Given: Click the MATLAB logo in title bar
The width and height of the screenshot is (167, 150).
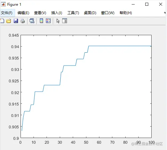Looking at the screenshot, I should (x=3, y=4).
